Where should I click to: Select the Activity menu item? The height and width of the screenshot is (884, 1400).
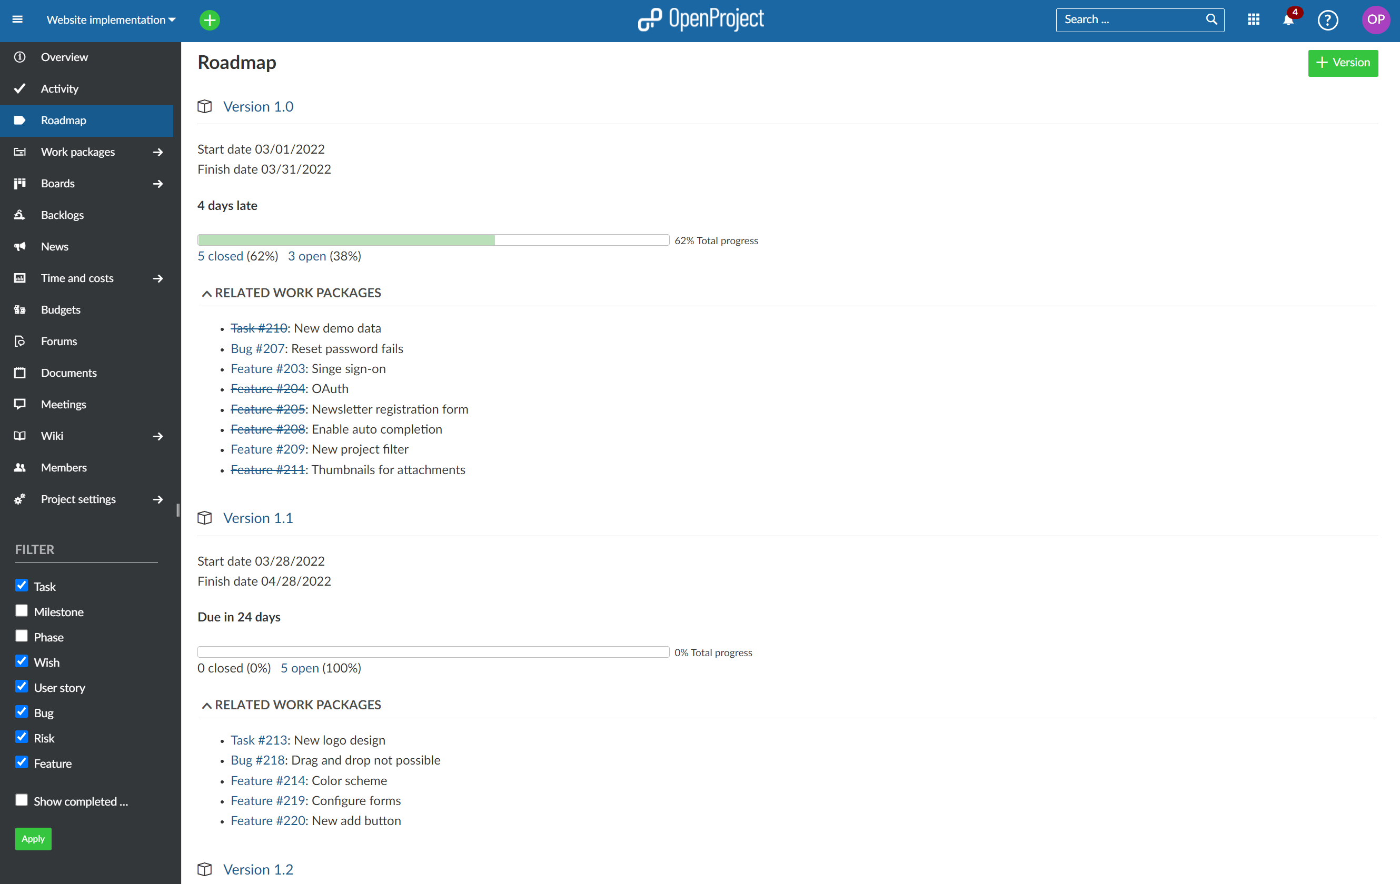[x=59, y=88]
